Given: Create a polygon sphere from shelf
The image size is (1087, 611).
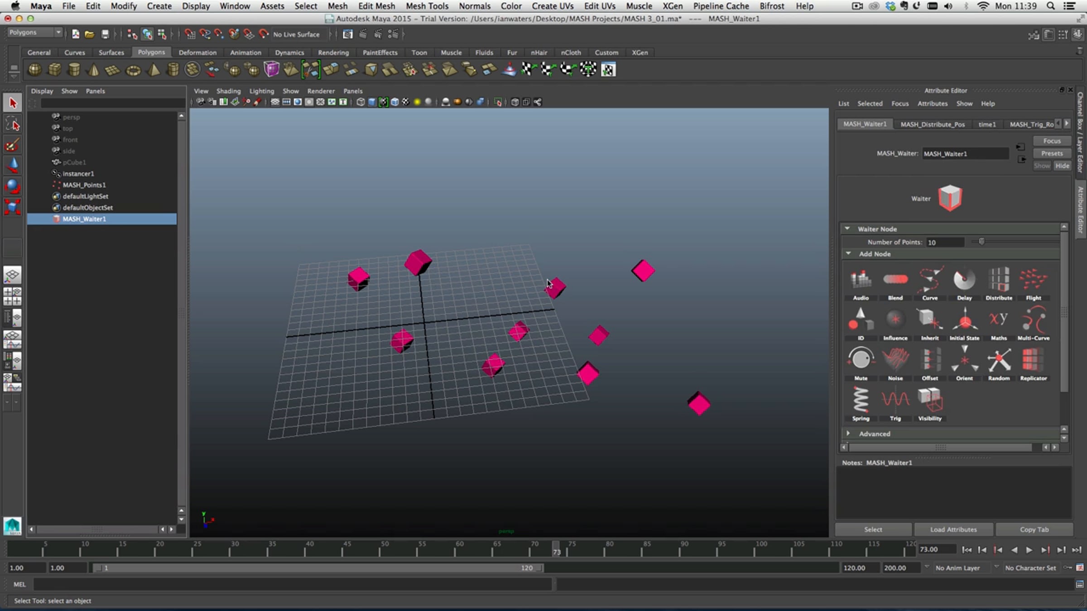Looking at the screenshot, I should click(x=34, y=70).
